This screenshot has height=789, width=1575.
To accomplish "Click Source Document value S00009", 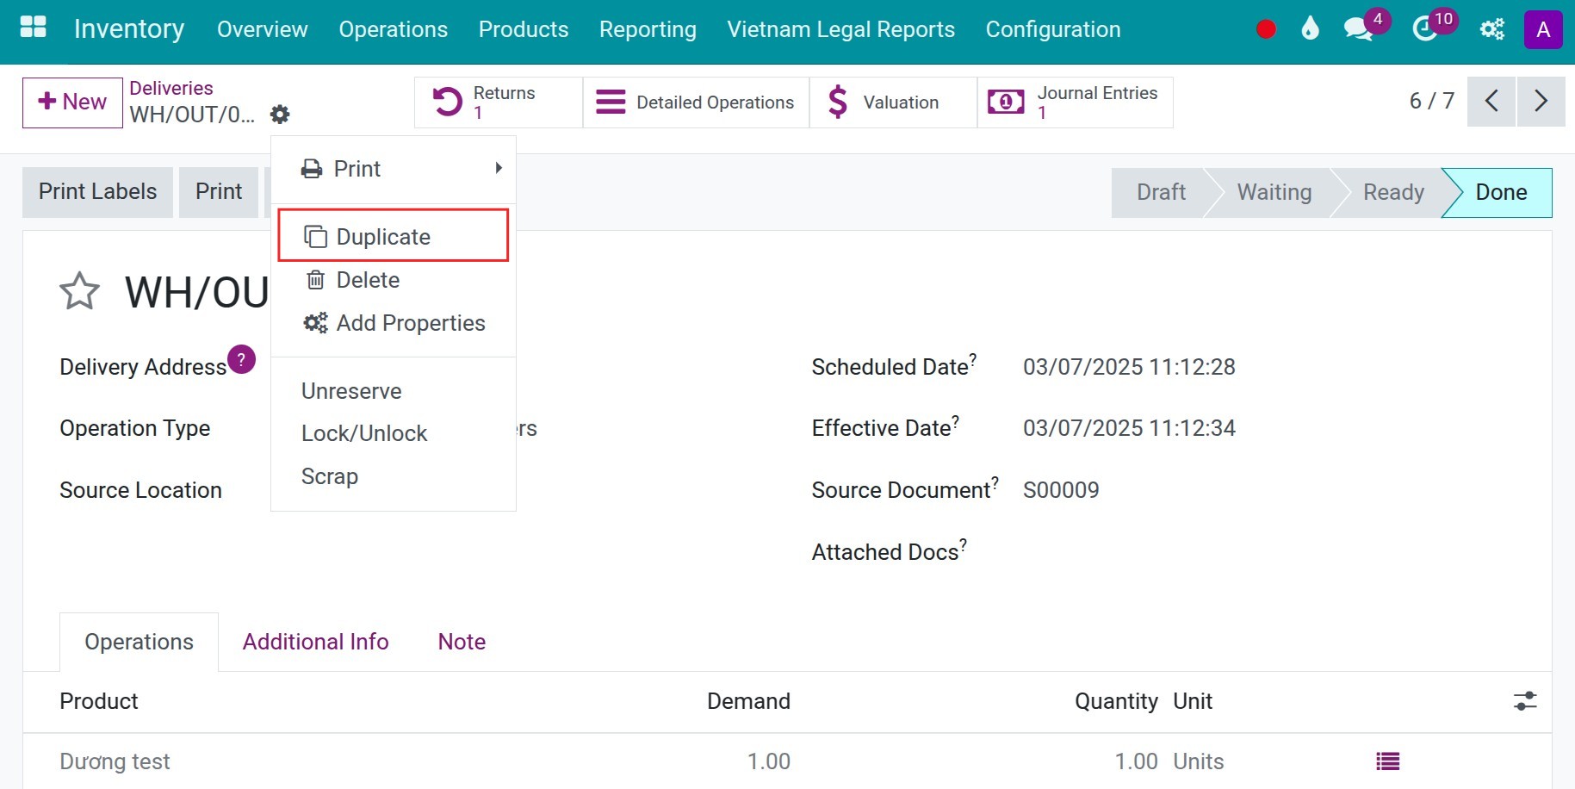I will 1061,490.
